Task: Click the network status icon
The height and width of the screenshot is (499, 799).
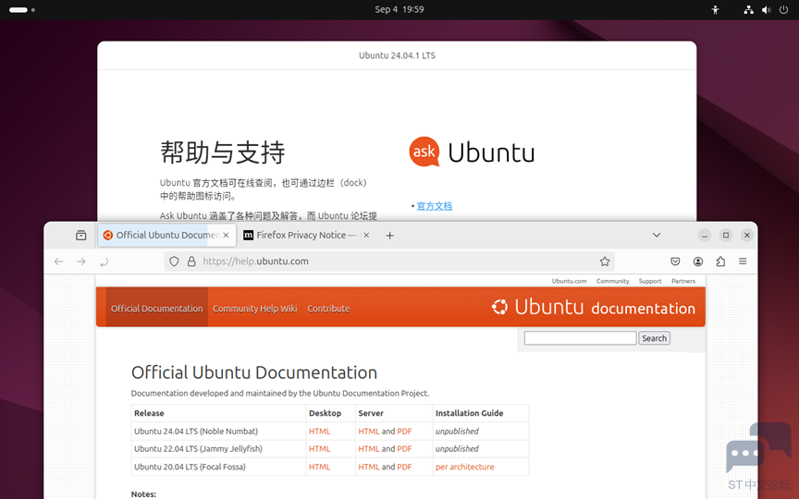Action: [748, 9]
